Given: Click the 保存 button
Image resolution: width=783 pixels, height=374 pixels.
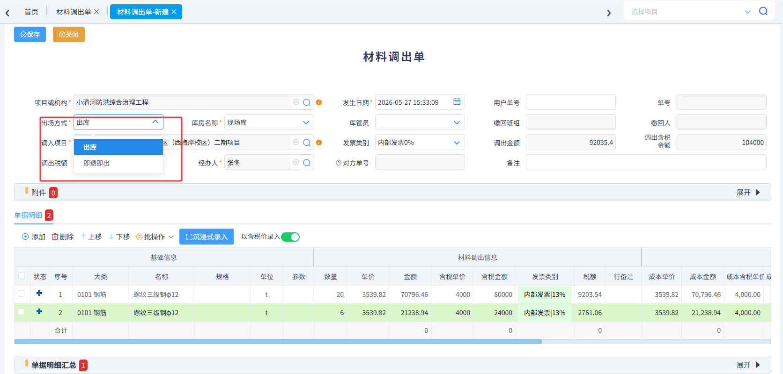Looking at the screenshot, I should click(30, 35).
